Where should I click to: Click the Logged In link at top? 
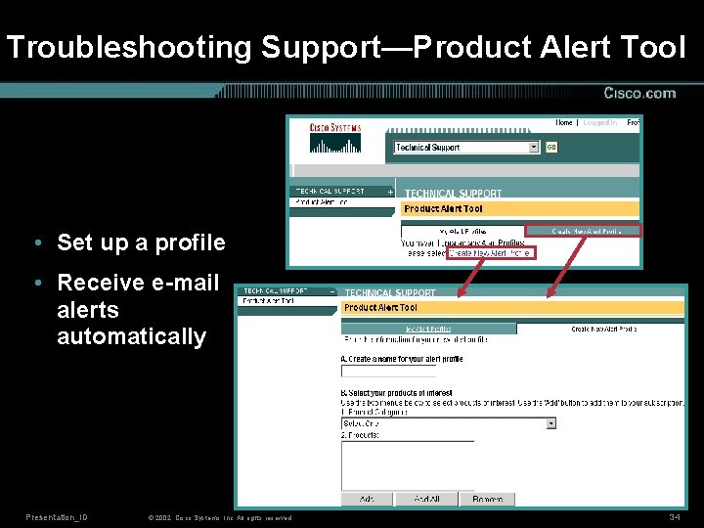click(599, 122)
